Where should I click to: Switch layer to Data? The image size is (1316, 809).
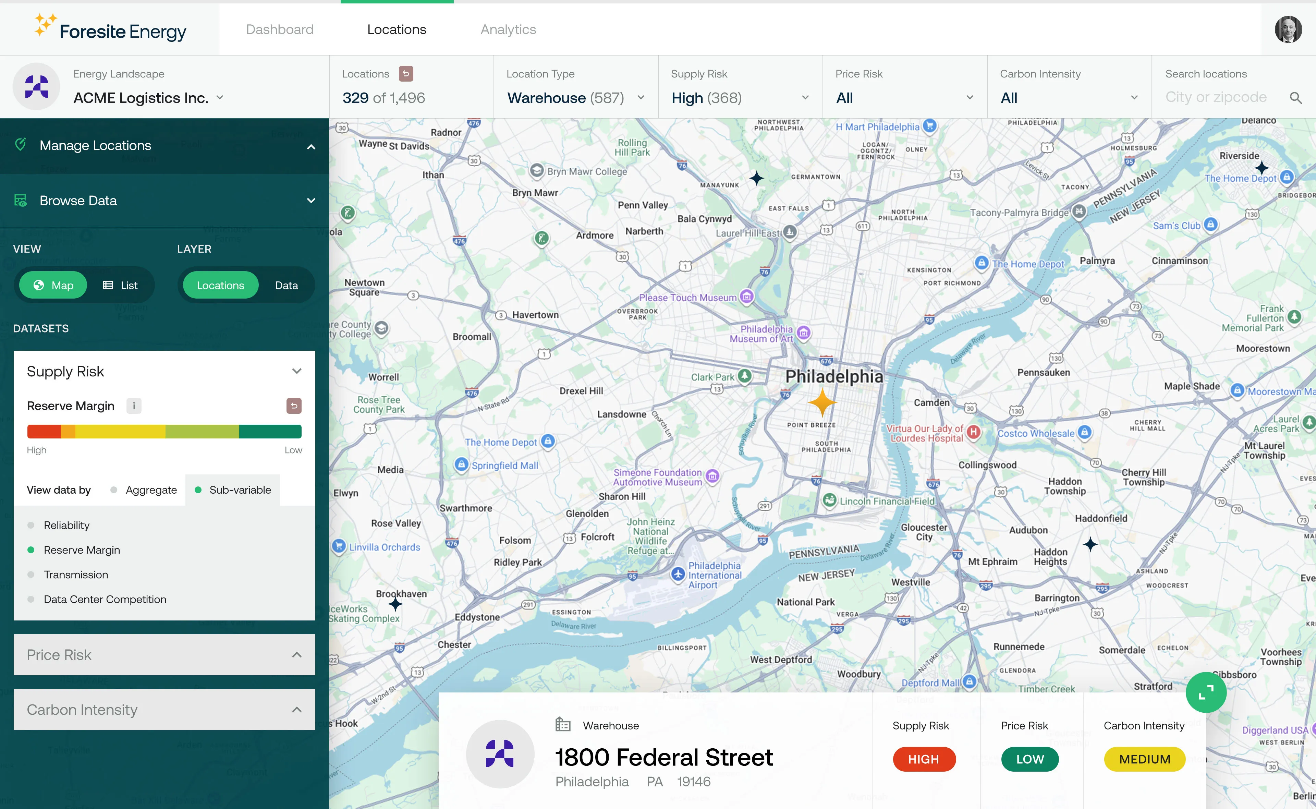[x=286, y=285]
